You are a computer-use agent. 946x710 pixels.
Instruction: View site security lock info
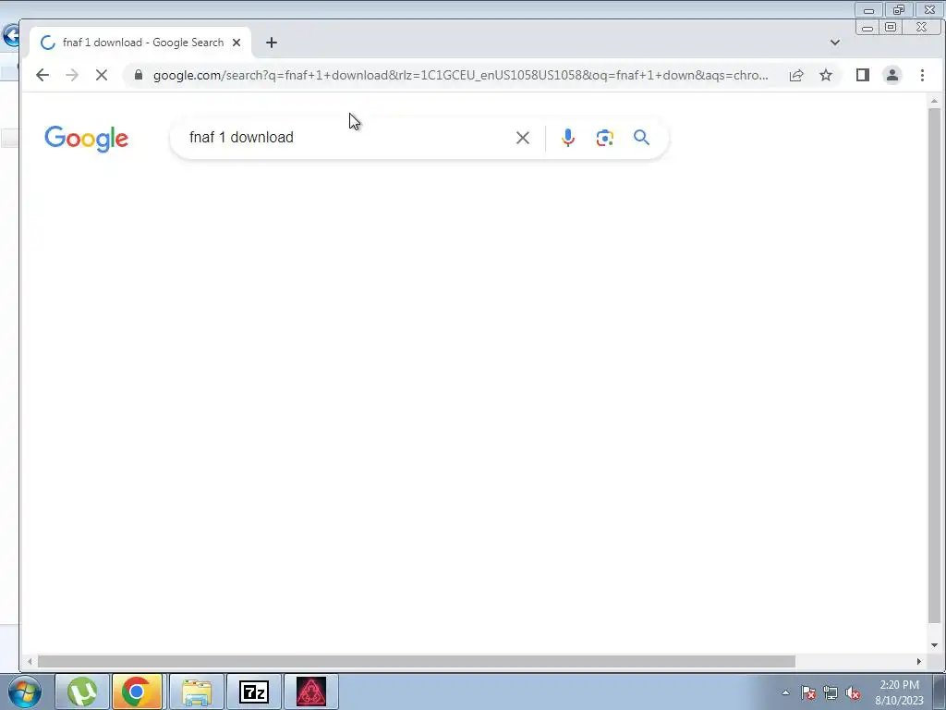[x=139, y=75]
